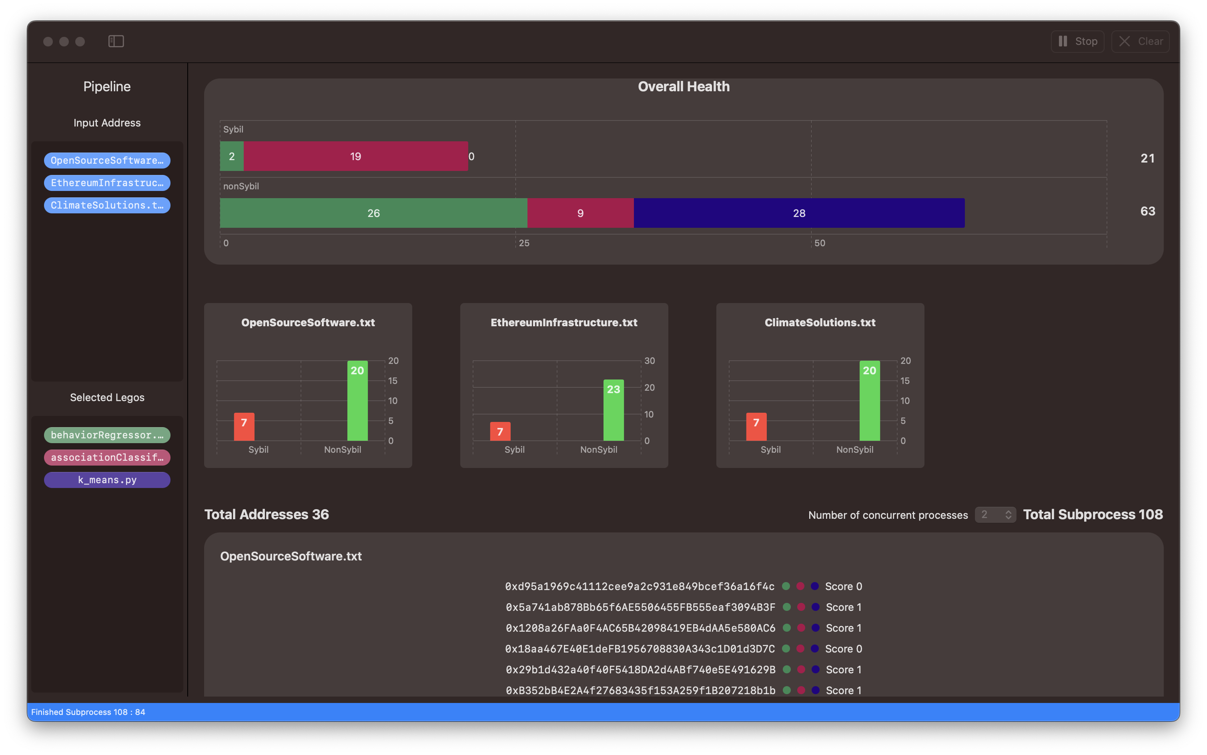This screenshot has height=755, width=1207.
Task: Click green dot beside address 0xd95a1969
Action: point(786,586)
